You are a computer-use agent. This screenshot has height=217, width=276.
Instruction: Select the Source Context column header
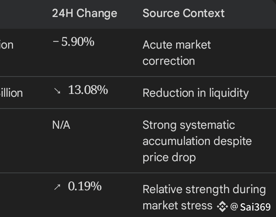[x=183, y=13]
